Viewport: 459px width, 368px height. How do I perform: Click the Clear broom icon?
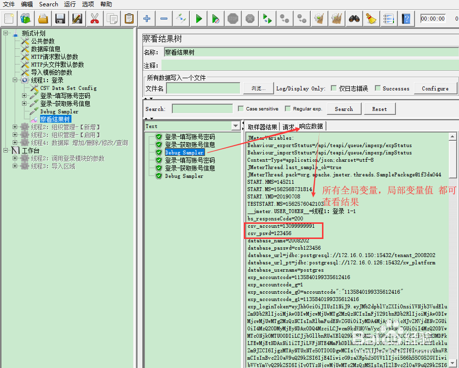pos(320,19)
